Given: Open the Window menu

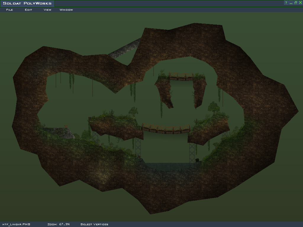Looking at the screenshot, I should tap(66, 10).
